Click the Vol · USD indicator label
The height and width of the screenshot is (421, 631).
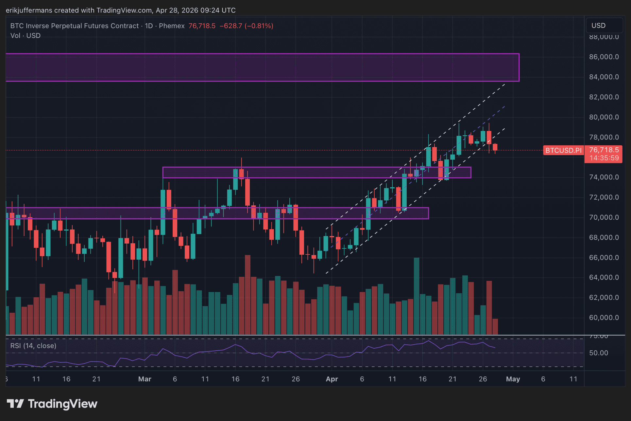[x=26, y=36]
